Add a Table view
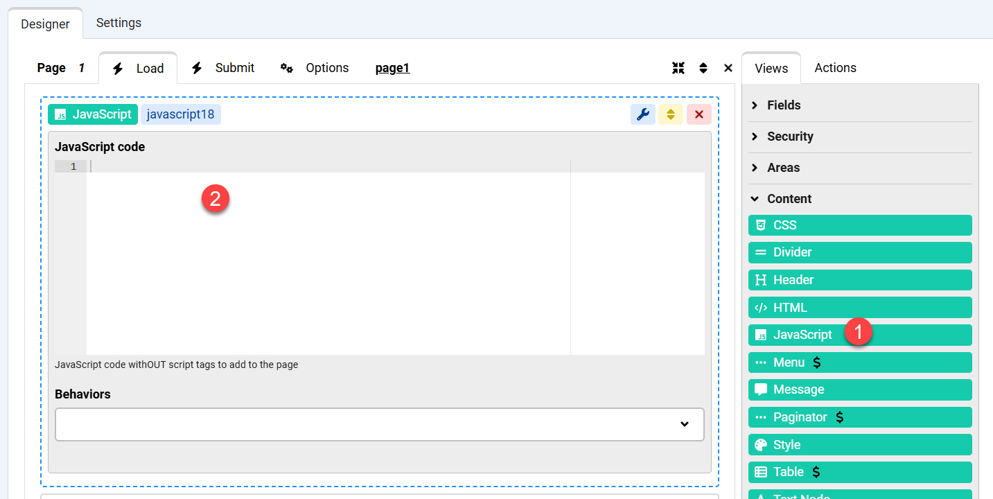 (x=860, y=472)
